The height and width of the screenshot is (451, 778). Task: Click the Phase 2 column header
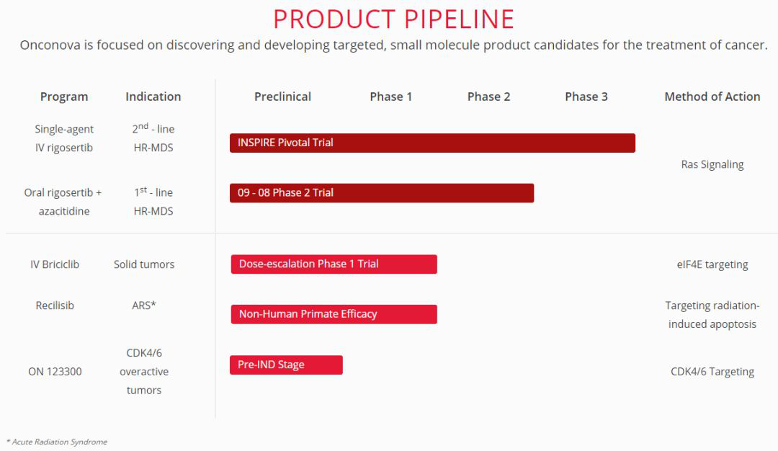tap(488, 97)
